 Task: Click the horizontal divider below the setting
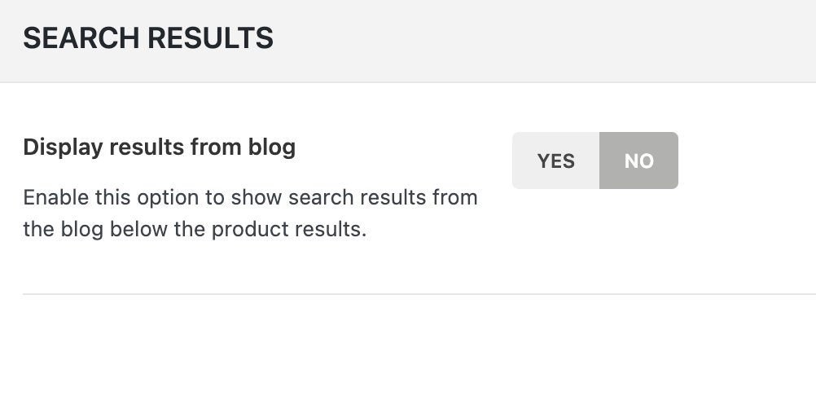407,293
